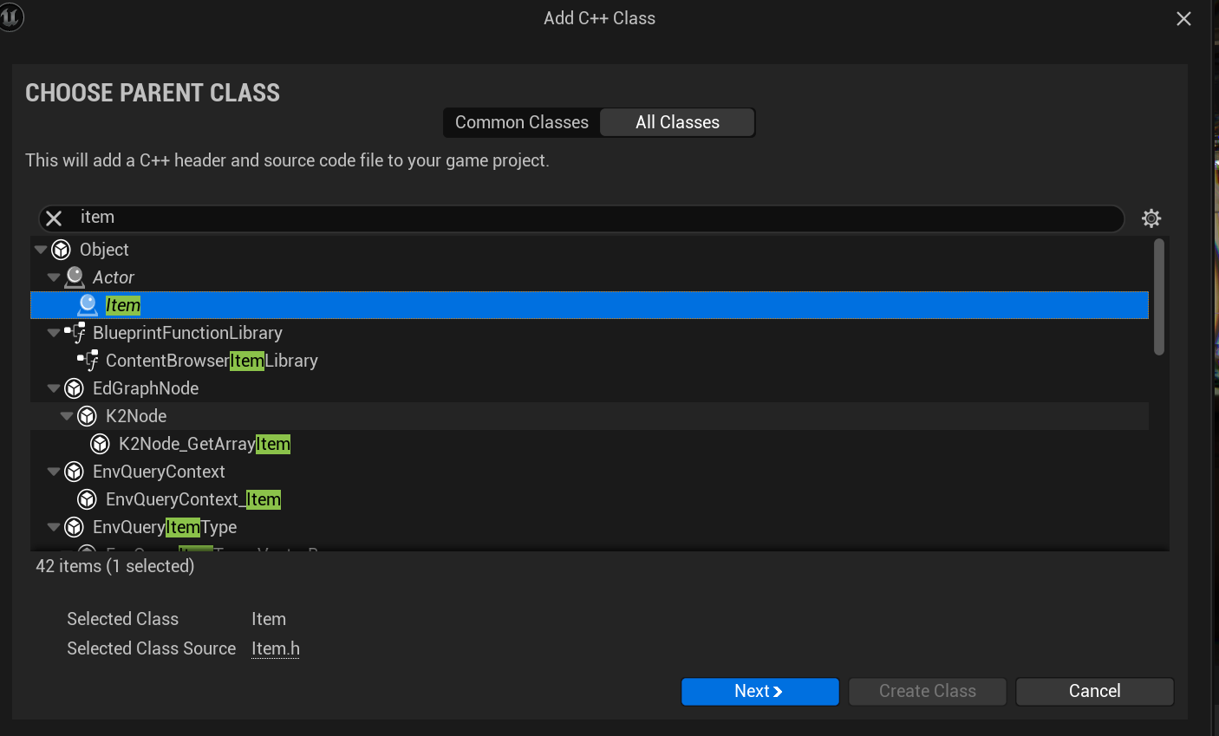The image size is (1219, 736).
Task: Collapse the EnvQueryItemType tree node
Action: (54, 527)
